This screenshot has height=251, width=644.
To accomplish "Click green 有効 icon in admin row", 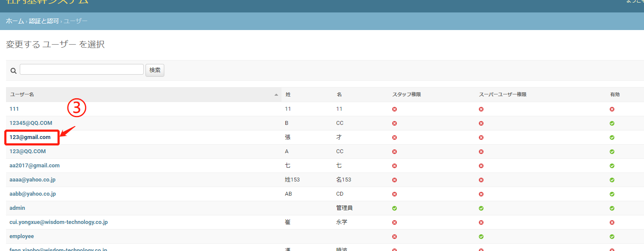I will pyautogui.click(x=612, y=208).
